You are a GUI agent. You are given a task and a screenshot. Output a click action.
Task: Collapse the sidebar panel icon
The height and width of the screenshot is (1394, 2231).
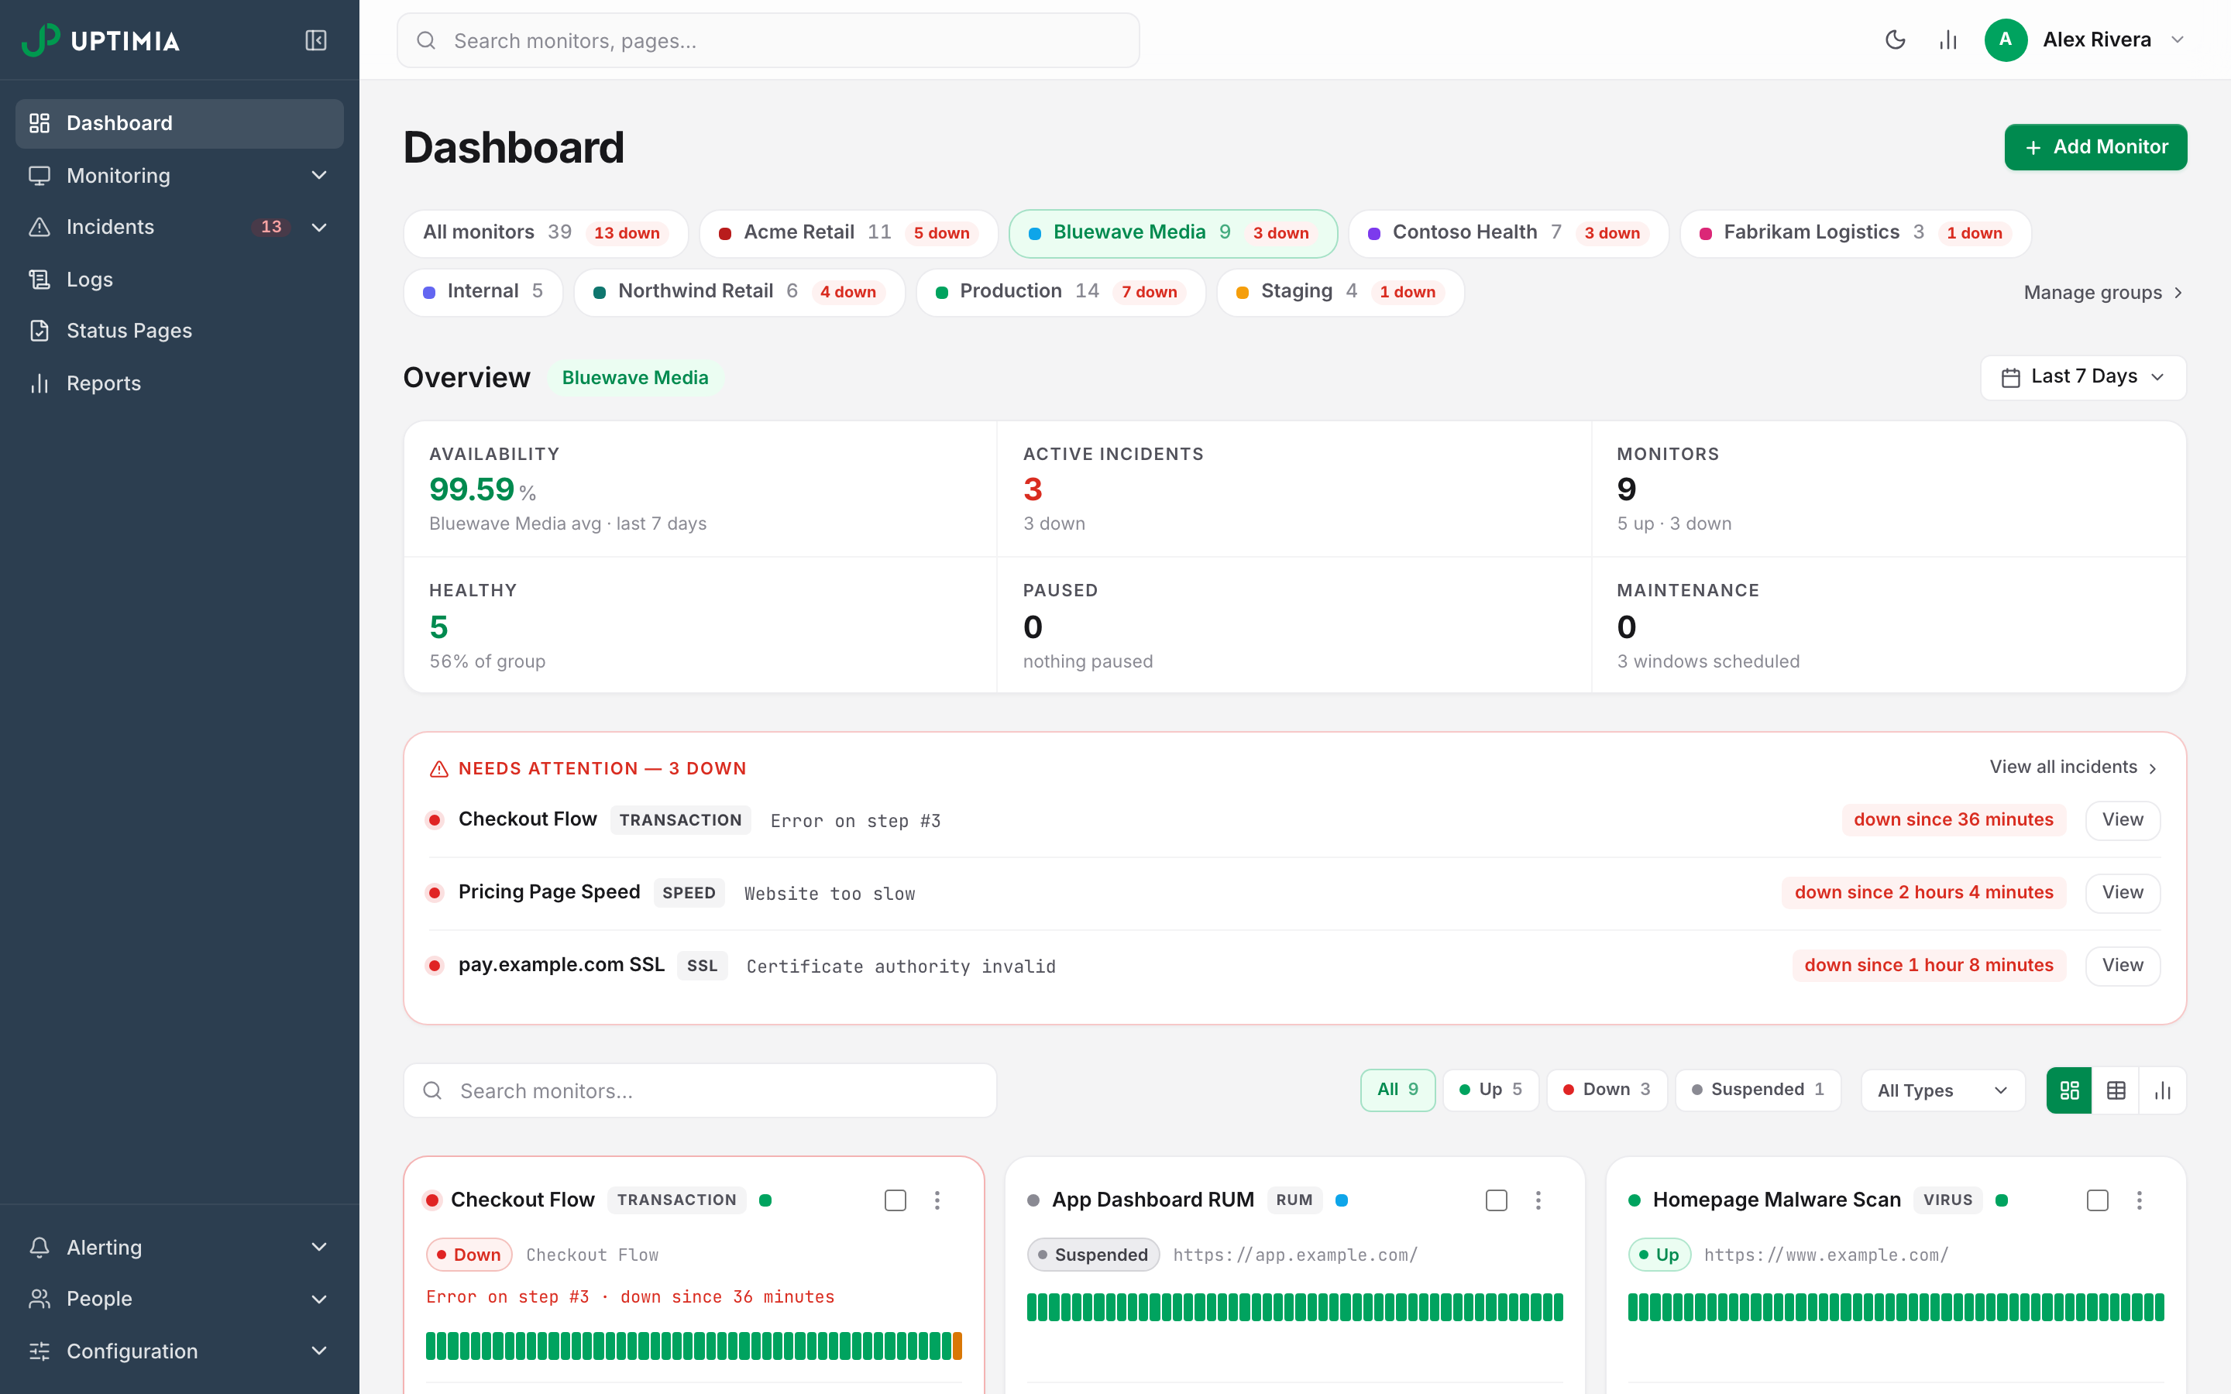click(315, 40)
